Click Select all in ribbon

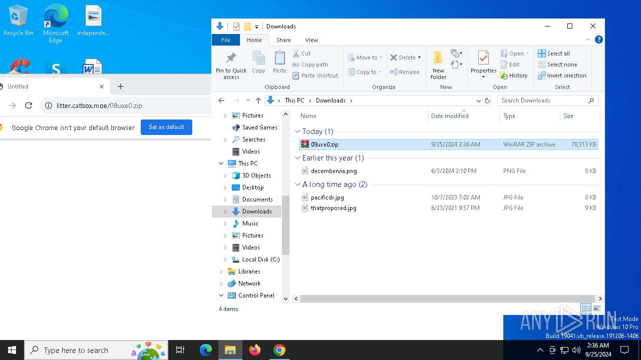click(554, 53)
